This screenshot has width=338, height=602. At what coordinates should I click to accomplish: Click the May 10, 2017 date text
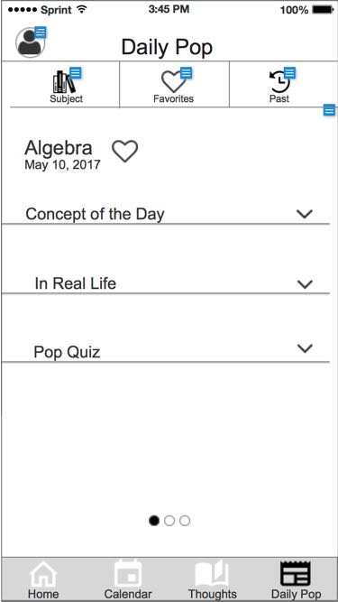(62, 164)
